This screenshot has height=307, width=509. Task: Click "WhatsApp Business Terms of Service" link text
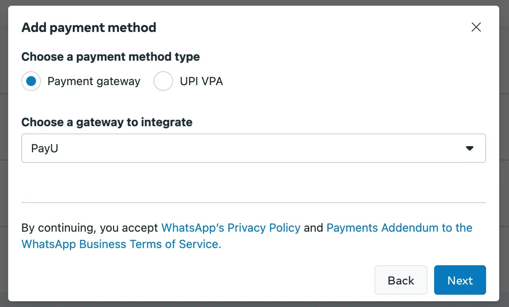(x=121, y=244)
